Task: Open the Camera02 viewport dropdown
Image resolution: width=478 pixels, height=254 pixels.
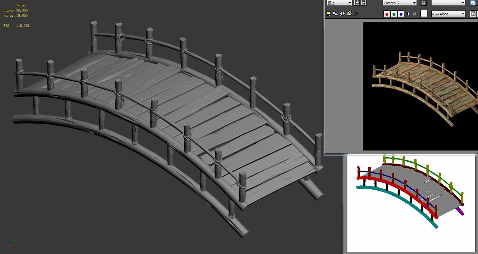Action: tap(400, 3)
